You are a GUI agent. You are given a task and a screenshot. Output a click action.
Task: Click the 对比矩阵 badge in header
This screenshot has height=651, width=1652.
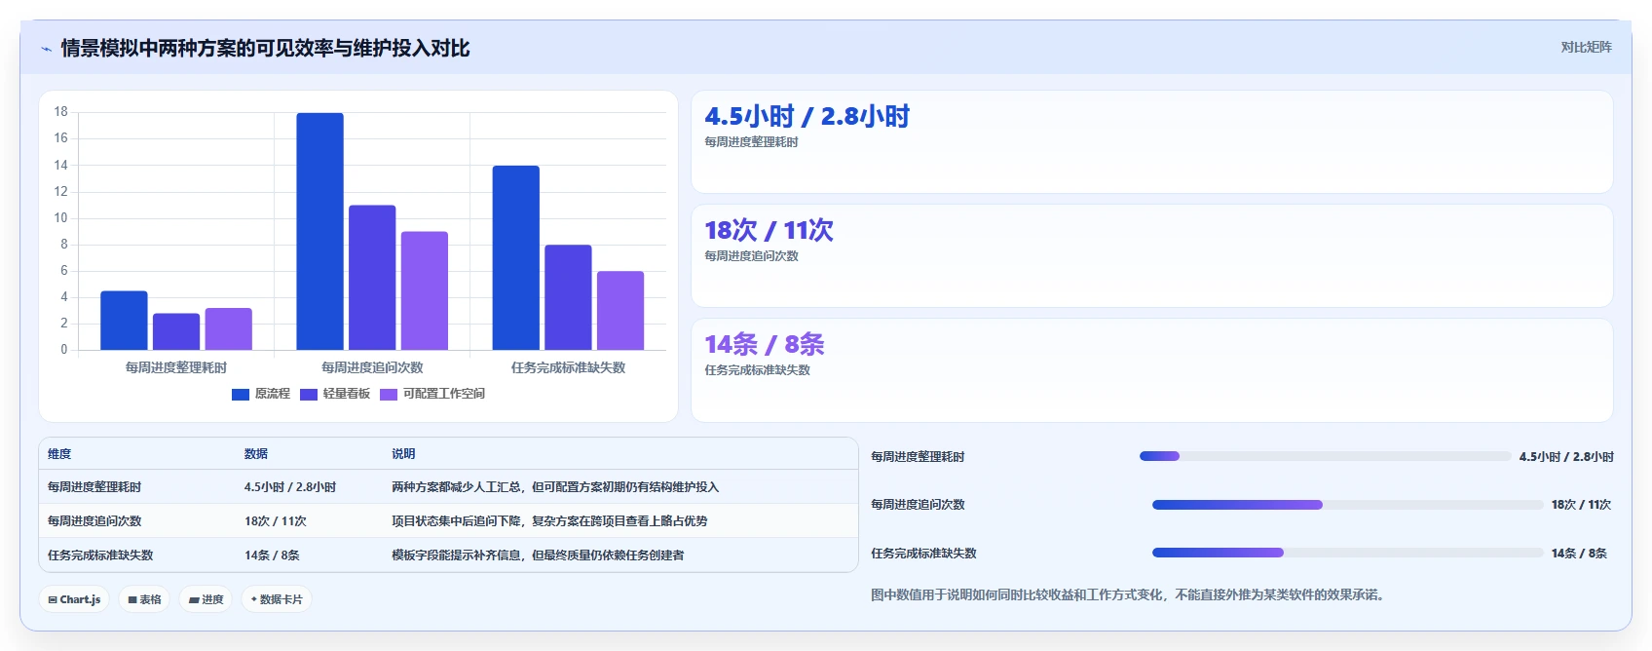(x=1586, y=47)
